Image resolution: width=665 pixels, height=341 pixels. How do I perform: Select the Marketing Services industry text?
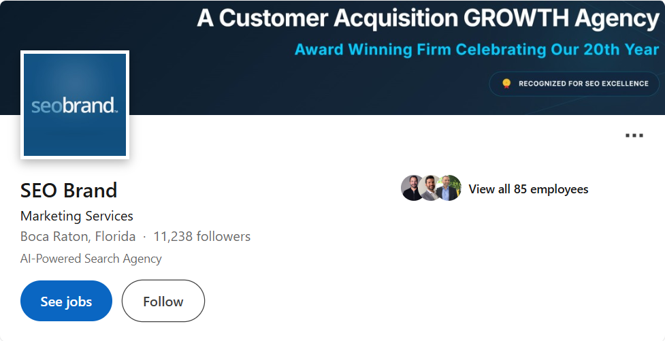77,216
